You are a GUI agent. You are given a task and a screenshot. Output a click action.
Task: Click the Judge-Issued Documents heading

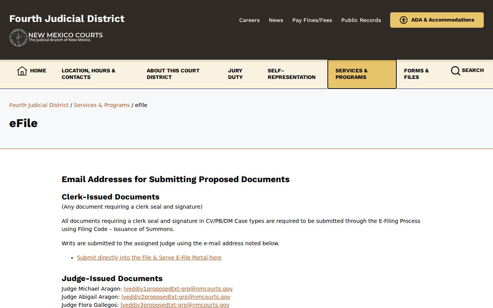(x=112, y=278)
